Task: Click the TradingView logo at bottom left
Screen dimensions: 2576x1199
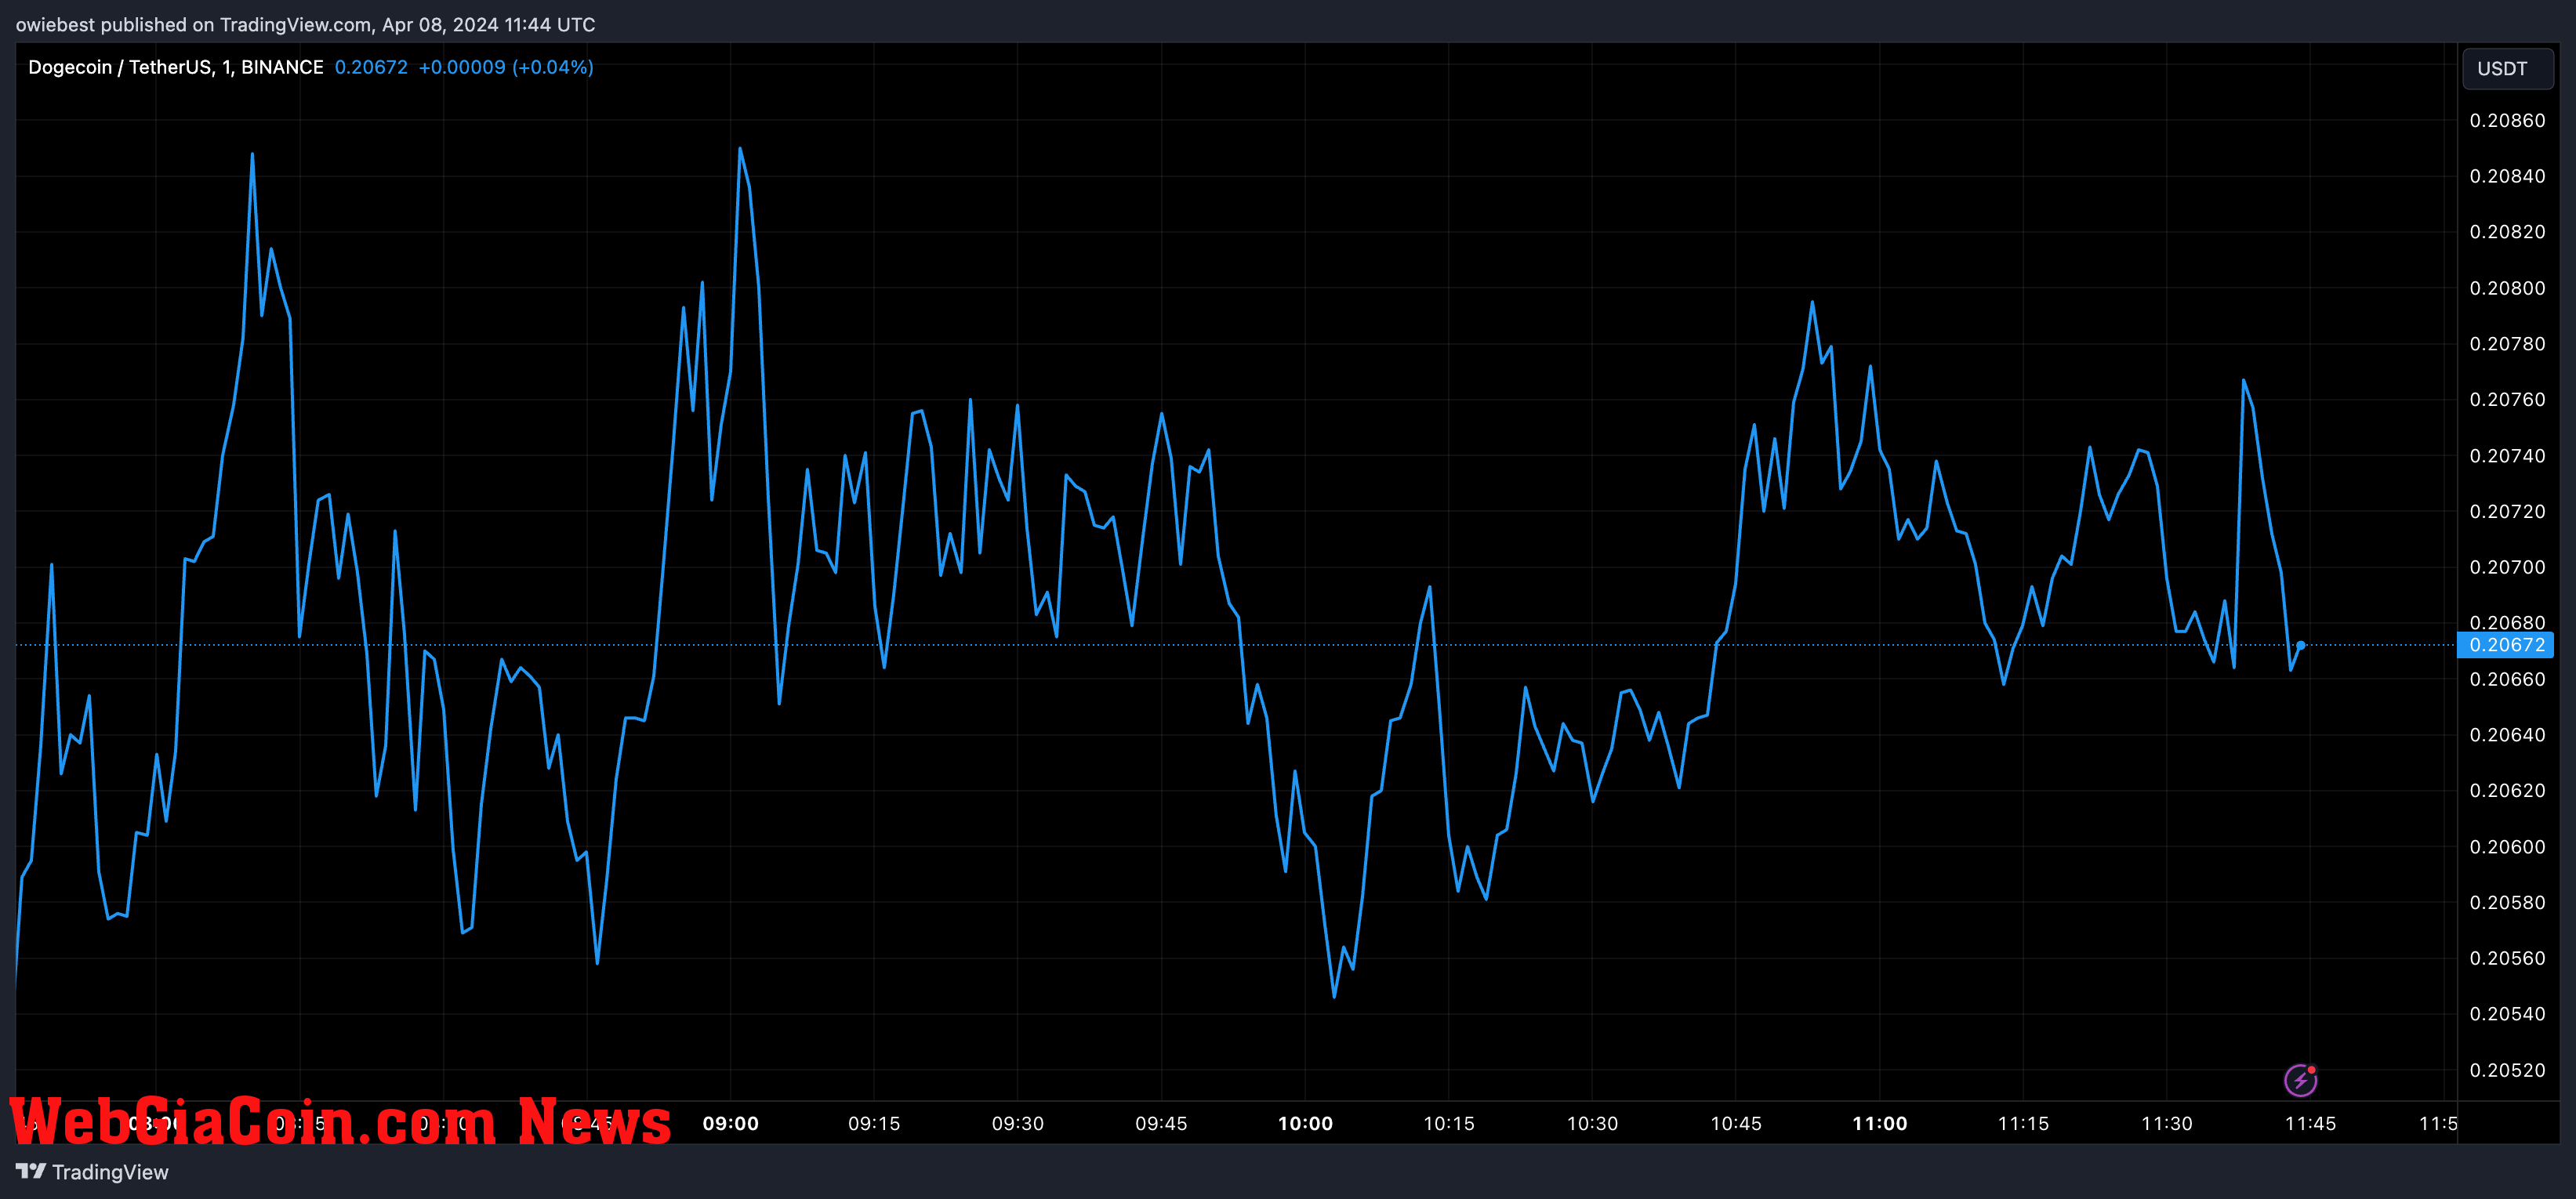Action: point(92,1172)
